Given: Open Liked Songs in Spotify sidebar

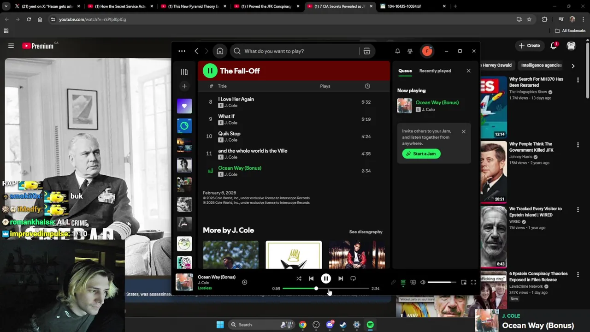Looking at the screenshot, I should pyautogui.click(x=184, y=106).
